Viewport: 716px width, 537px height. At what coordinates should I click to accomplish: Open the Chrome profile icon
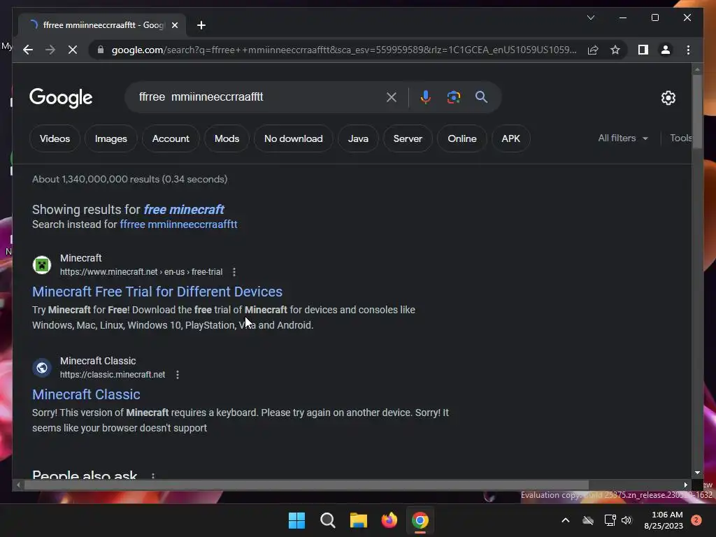pos(666,50)
